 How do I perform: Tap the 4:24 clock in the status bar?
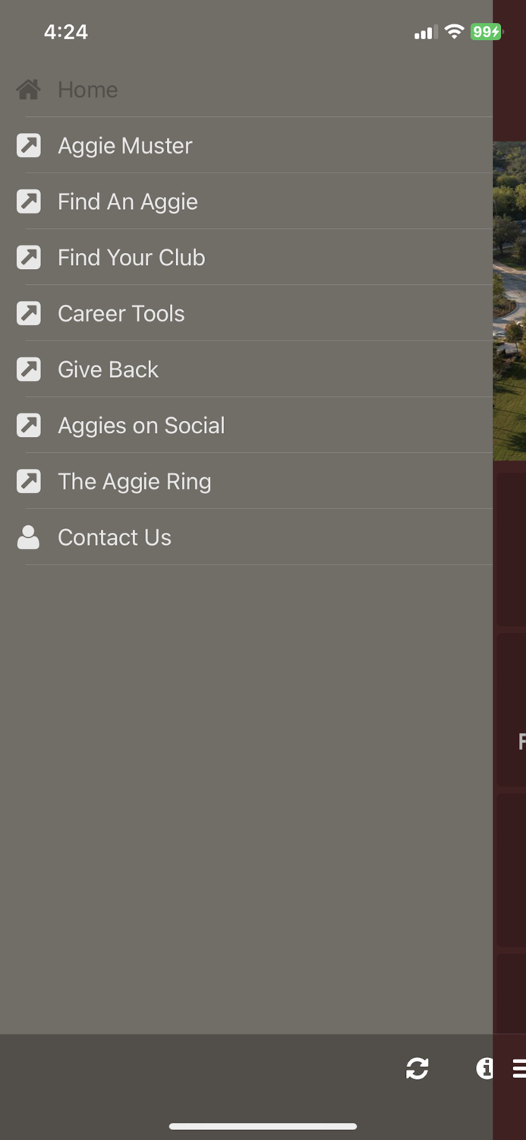(66, 32)
